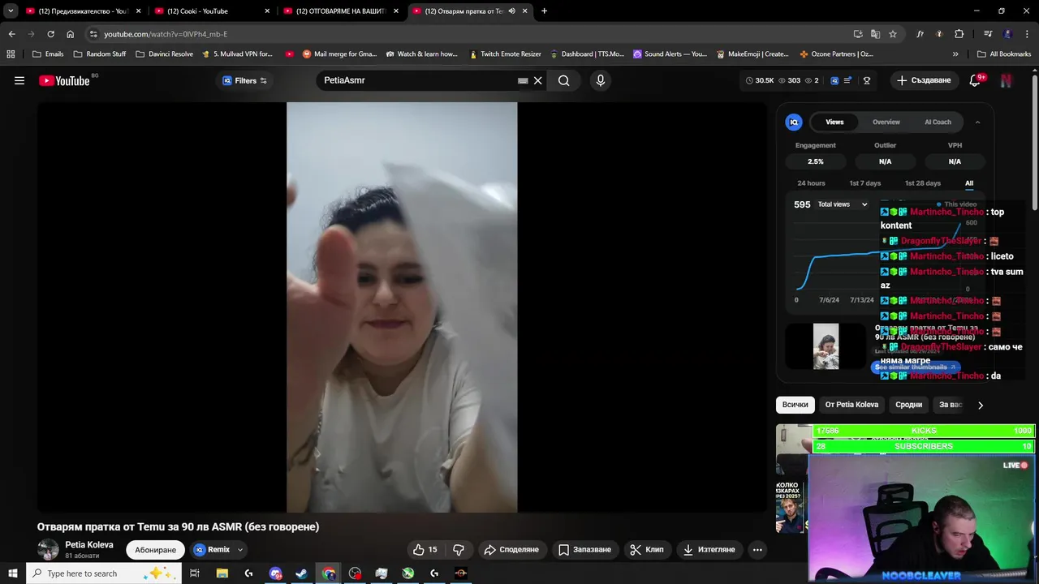Reload the page
The width and height of the screenshot is (1039, 584).
pos(50,34)
